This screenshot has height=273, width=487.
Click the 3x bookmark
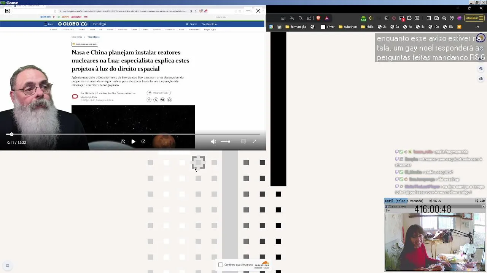coord(395,27)
